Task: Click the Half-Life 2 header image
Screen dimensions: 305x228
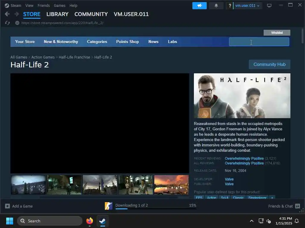Action: pyautogui.click(x=242, y=96)
